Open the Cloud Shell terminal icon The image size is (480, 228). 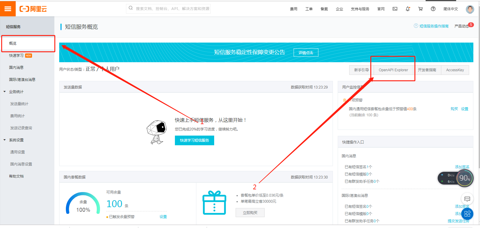point(395,9)
